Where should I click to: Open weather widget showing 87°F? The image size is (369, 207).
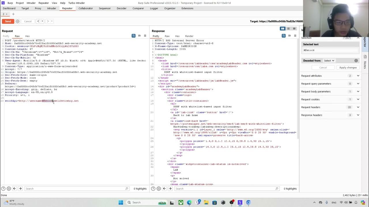14,202
